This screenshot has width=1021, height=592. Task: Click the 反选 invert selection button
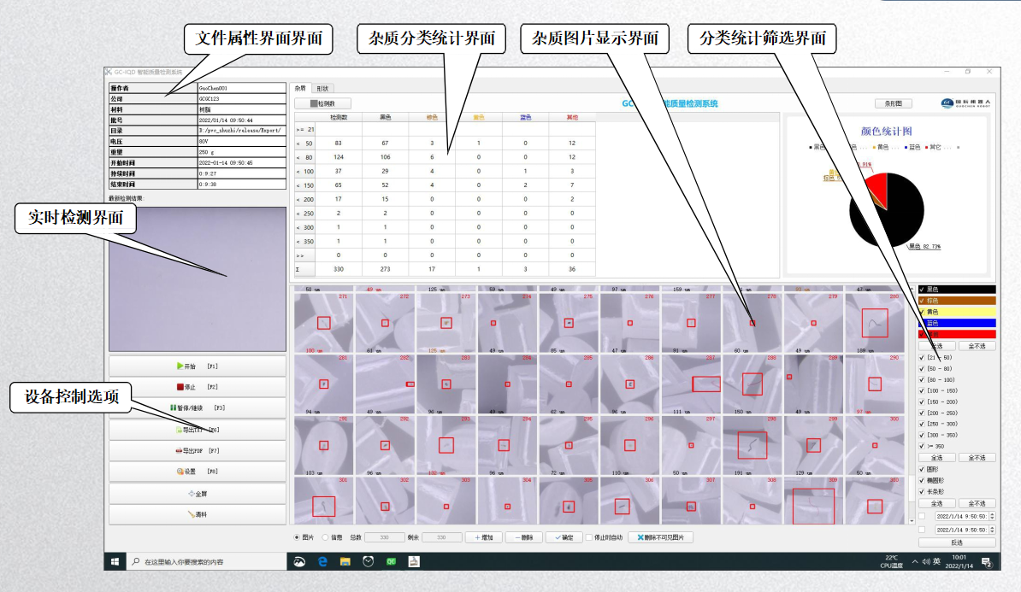pos(956,542)
